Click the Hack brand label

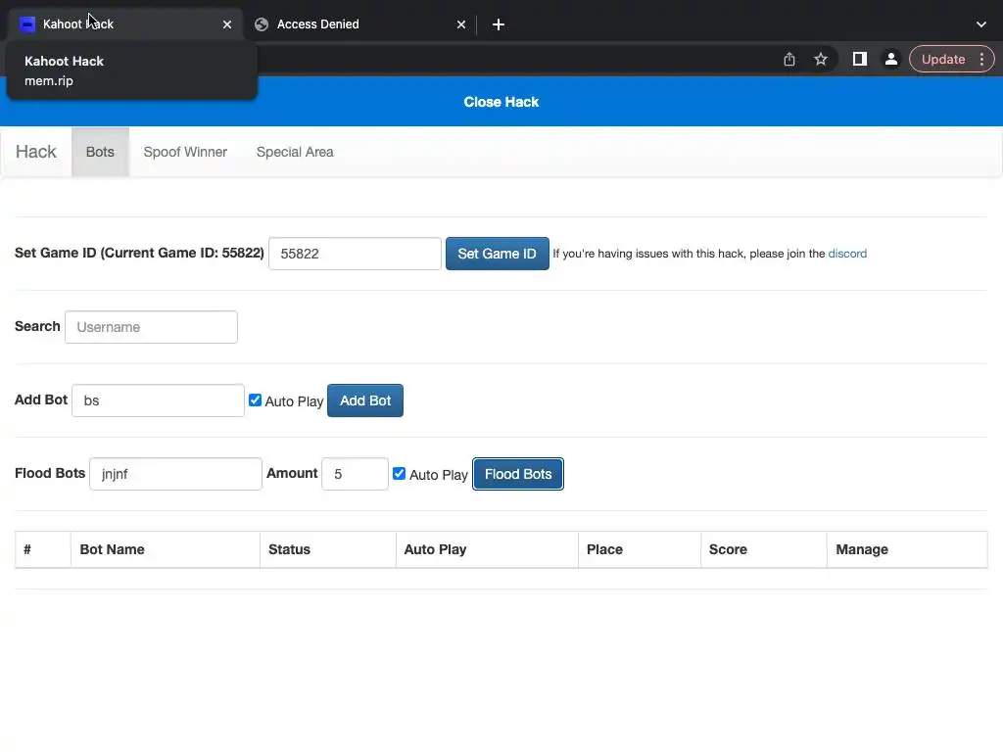pyautogui.click(x=36, y=152)
